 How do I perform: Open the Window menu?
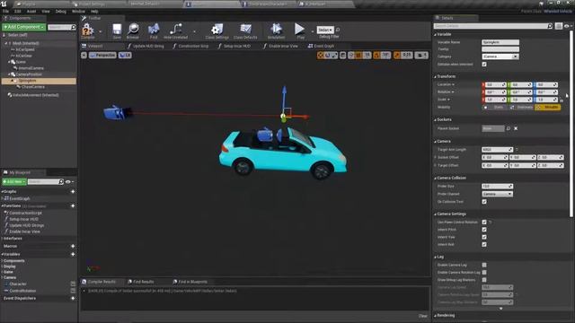click(x=78, y=12)
